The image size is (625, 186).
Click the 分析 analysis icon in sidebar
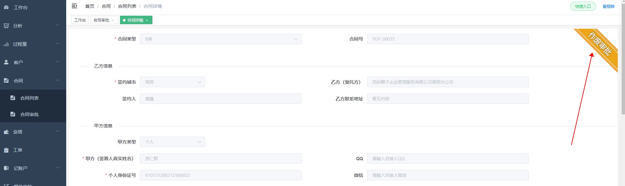pos(6,26)
